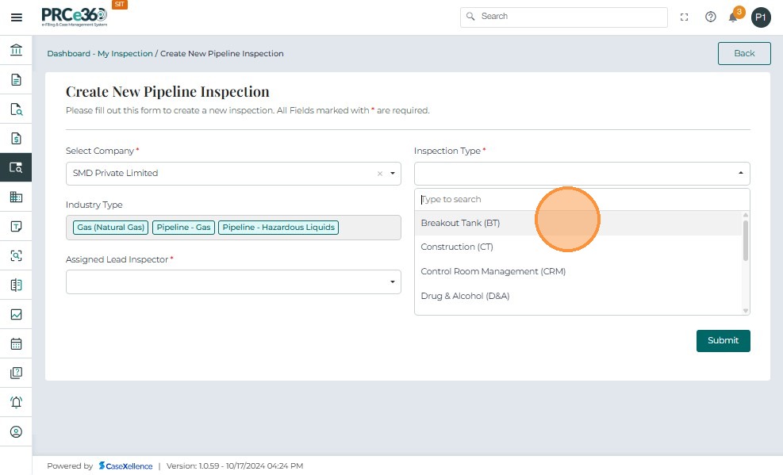Pick Drug & Alcohol (D&A) option
Viewport: 783px width, 475px height.
[465, 296]
